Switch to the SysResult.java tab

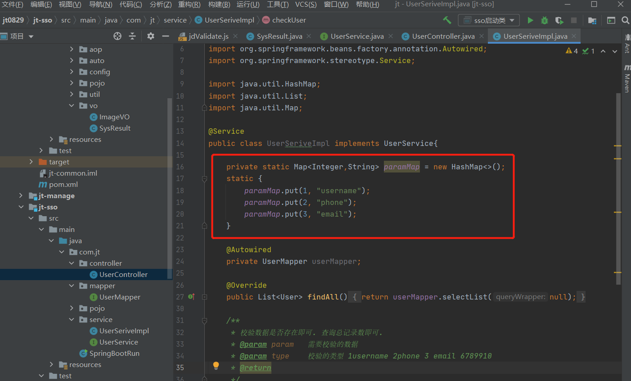(x=279, y=36)
